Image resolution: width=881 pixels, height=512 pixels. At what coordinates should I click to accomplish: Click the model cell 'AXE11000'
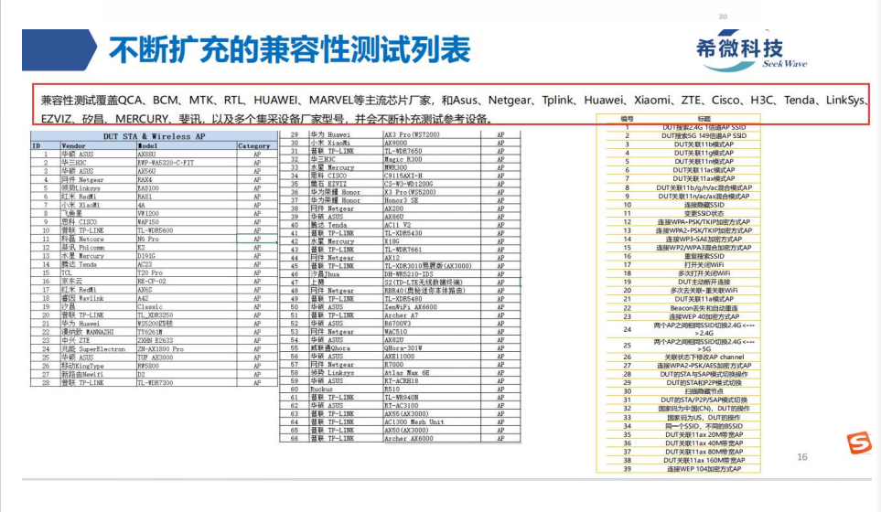point(400,356)
